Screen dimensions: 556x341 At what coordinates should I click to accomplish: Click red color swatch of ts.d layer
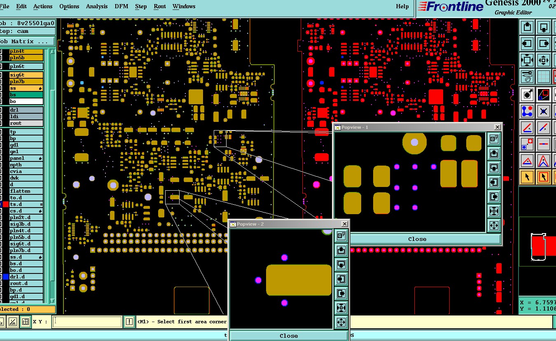[x=6, y=204]
